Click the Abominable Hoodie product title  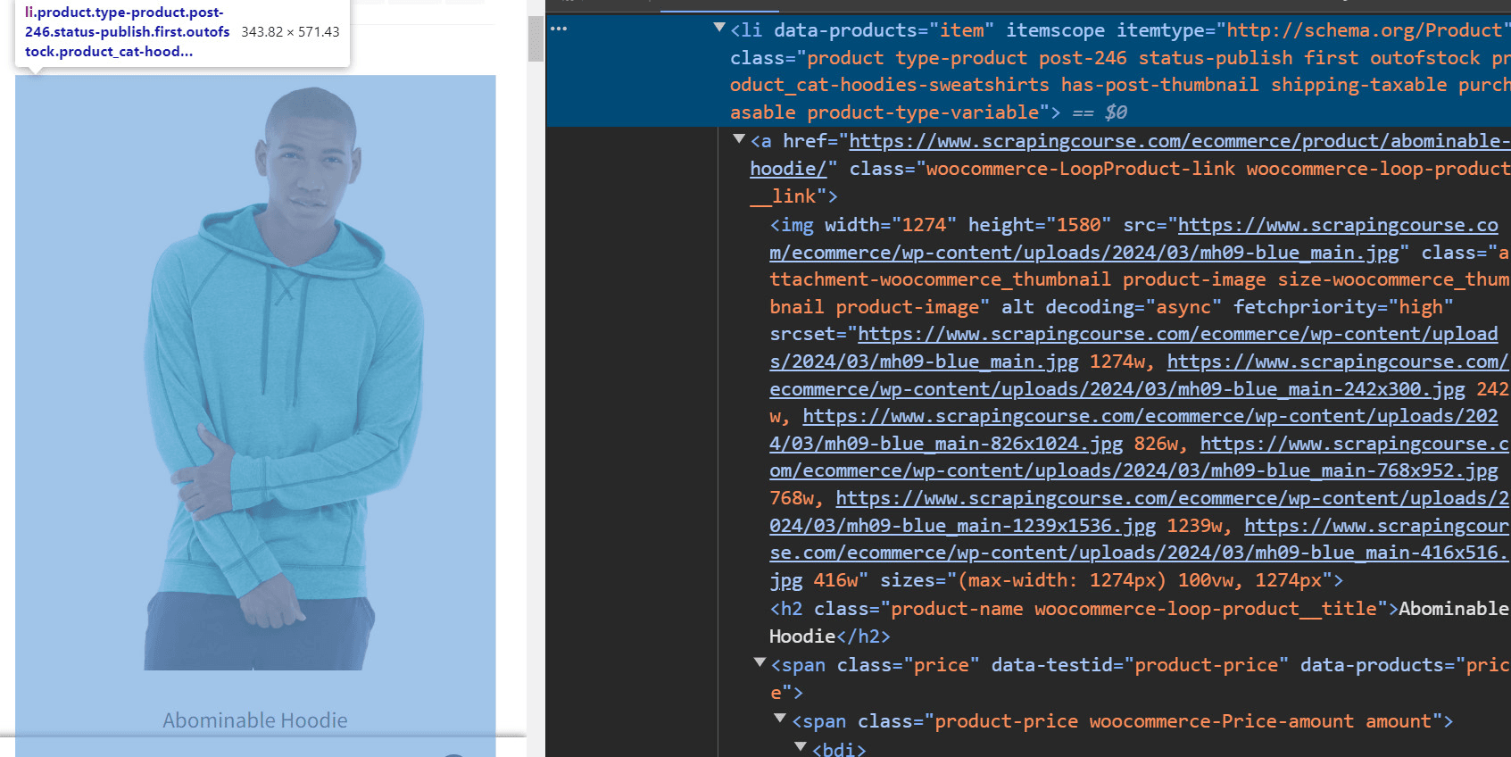pyautogui.click(x=255, y=720)
